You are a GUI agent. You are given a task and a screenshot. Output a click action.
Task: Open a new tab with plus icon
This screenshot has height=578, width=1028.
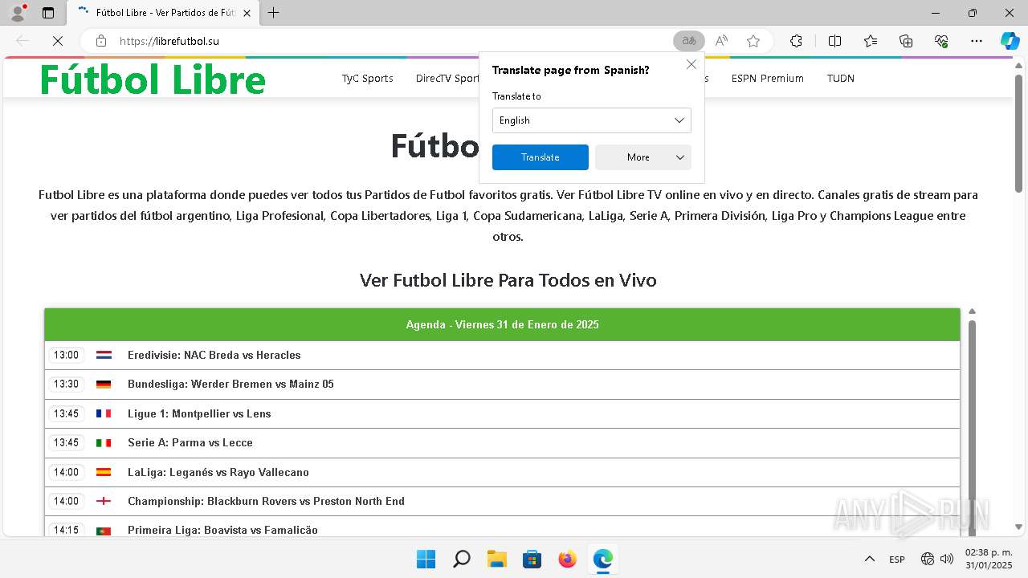[274, 13]
